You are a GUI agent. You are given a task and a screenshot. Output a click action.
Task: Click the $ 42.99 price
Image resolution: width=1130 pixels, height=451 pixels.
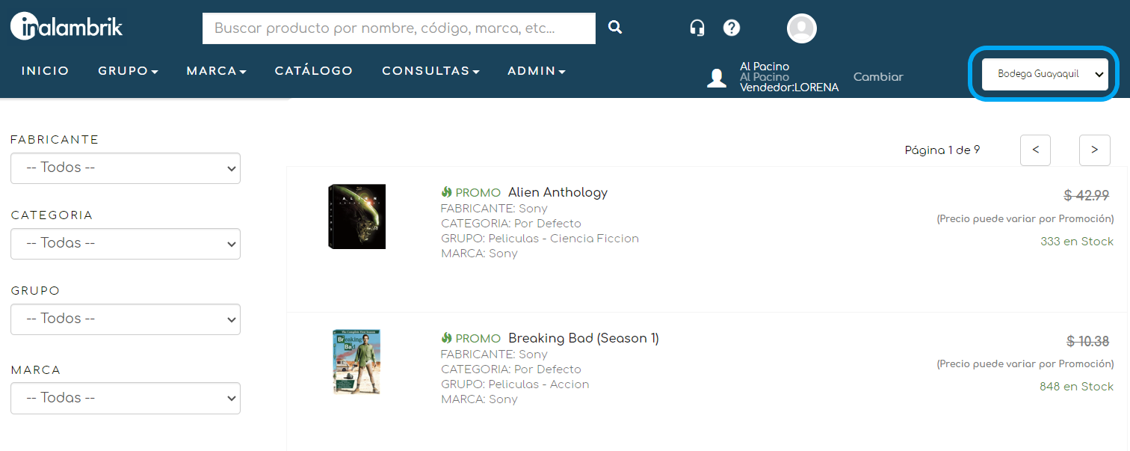click(1087, 196)
